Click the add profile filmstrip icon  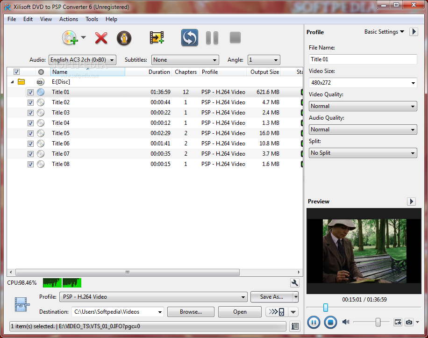click(x=157, y=38)
